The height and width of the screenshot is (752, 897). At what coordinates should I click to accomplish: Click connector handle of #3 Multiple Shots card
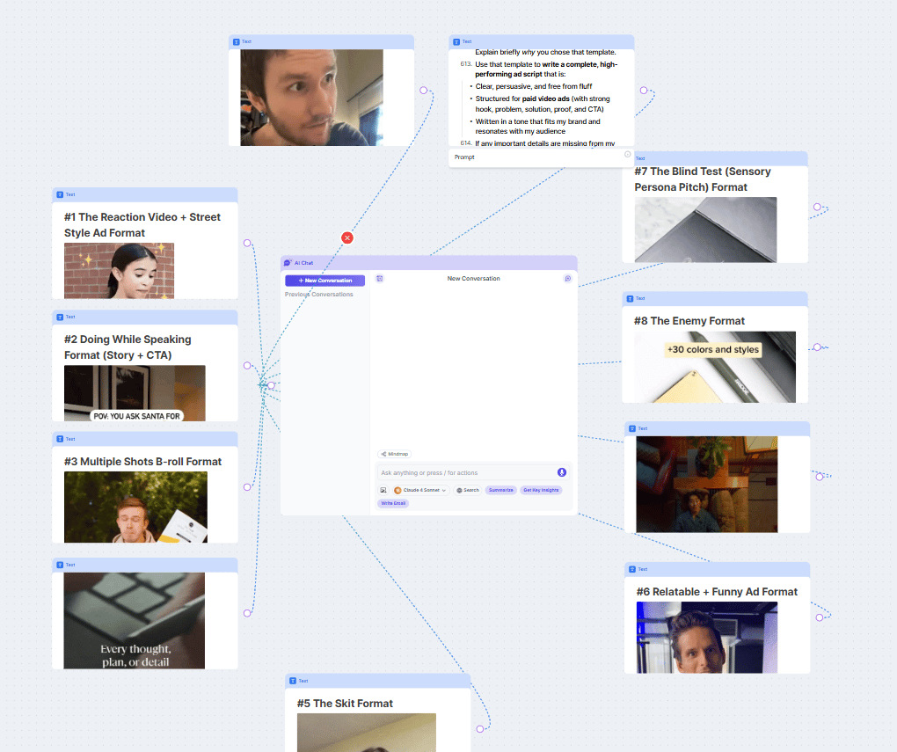tap(247, 487)
